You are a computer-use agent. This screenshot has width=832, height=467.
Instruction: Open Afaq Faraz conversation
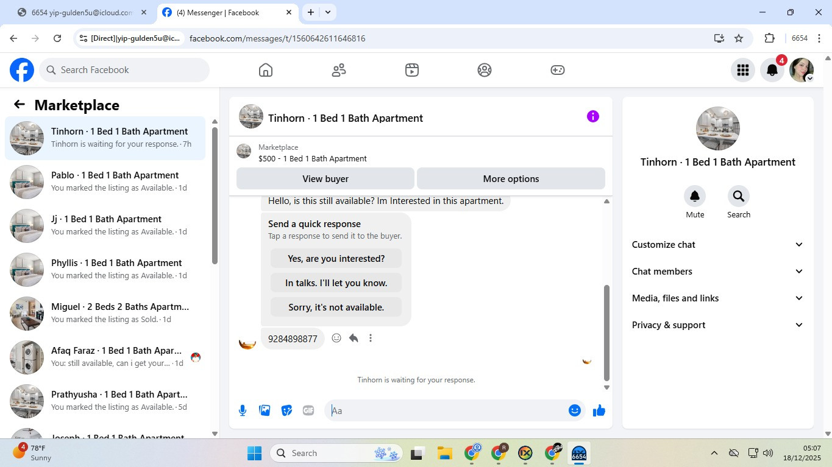point(105,357)
